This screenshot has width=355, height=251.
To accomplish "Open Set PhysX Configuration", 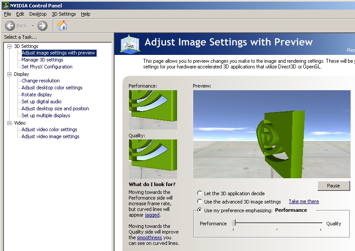I will (x=47, y=67).
